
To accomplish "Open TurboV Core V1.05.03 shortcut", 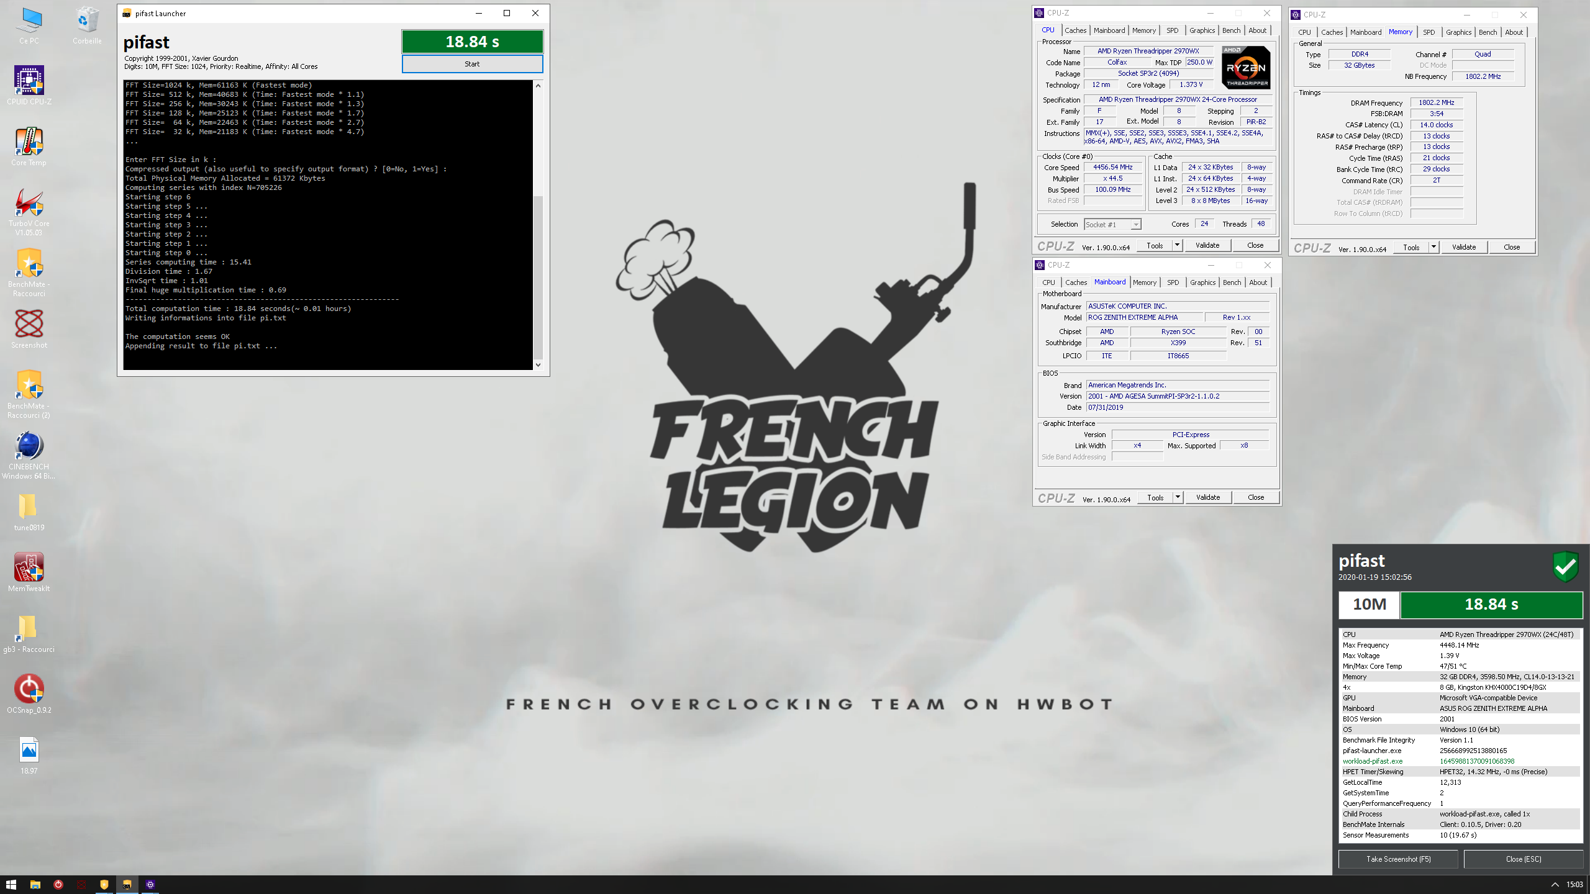I will click(x=29, y=212).
